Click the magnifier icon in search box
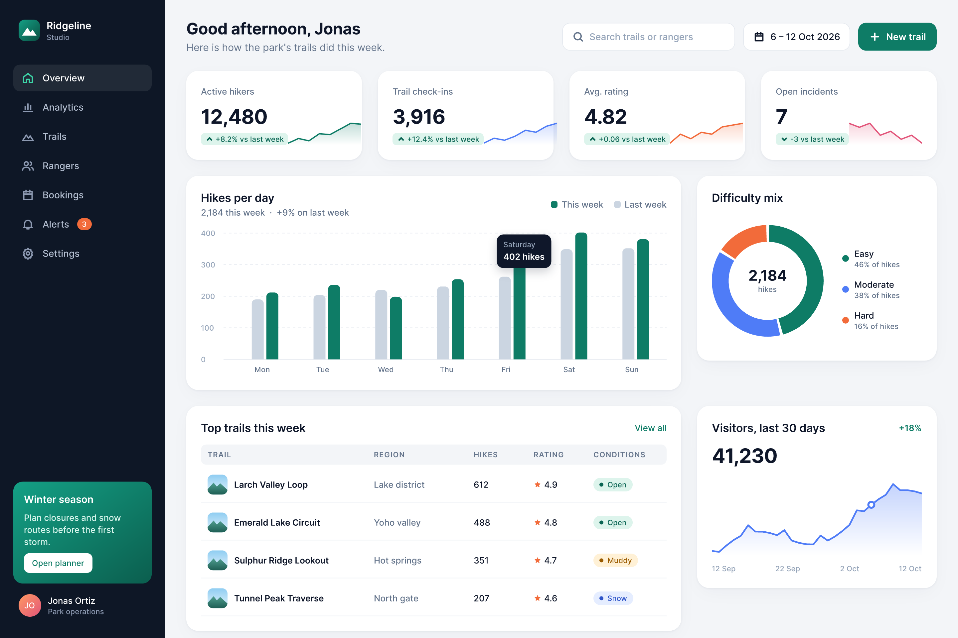Viewport: 958px width, 638px height. click(x=578, y=37)
